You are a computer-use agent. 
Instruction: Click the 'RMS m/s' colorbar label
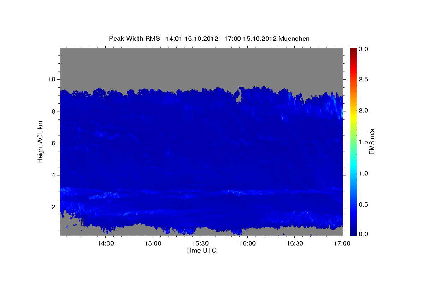[x=372, y=142]
